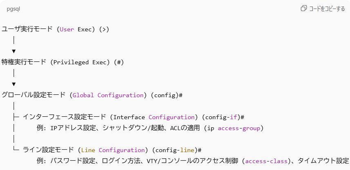Click the (config-if)# prompt text
350x170 pixels.
(224, 117)
